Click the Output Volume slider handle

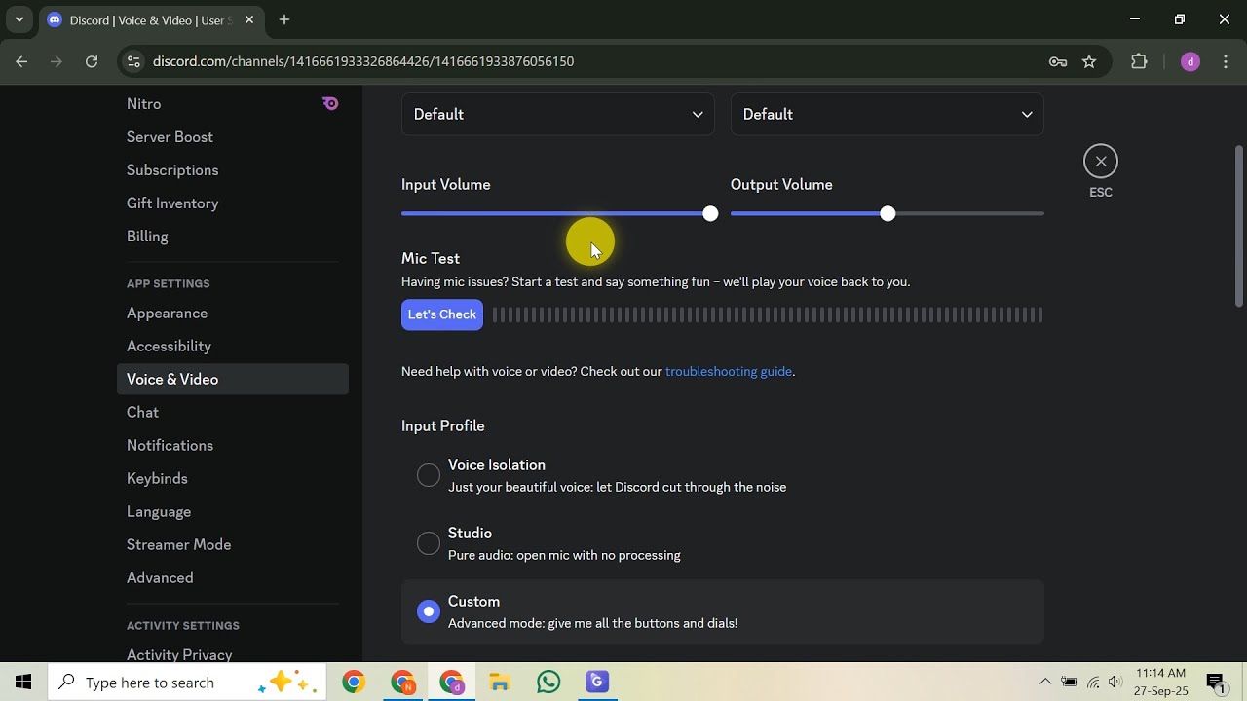pyautogui.click(x=888, y=213)
